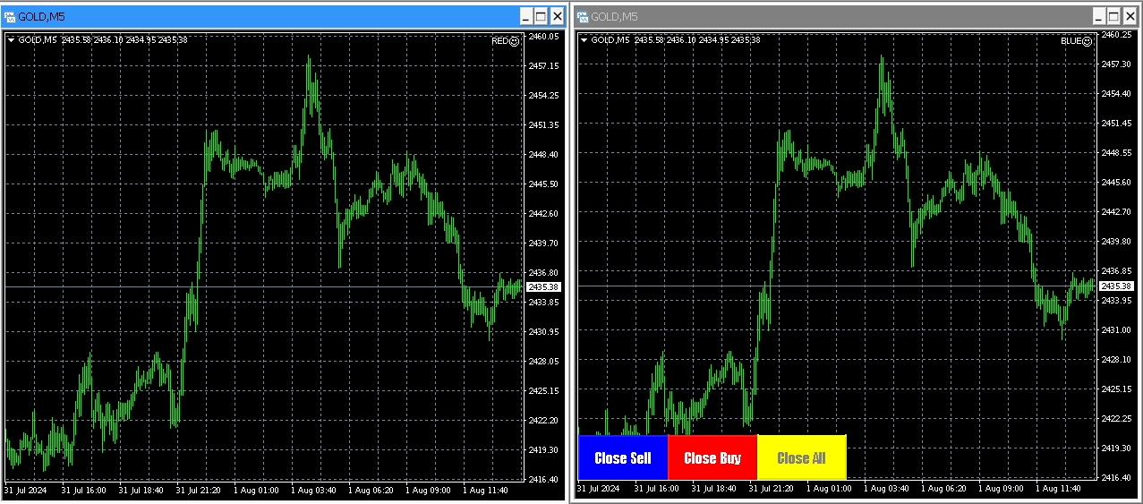This screenshot has height=504, width=1143.
Task: Click the chart icon in the left GOLD,M5 title bar
Action: [10, 16]
